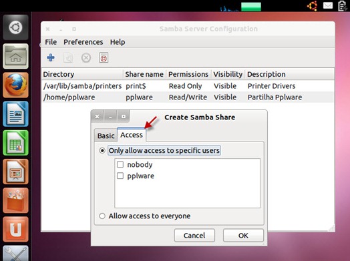The height and width of the screenshot is (261, 350).
Task: Sort by the Description column header
Action: tap(290, 74)
